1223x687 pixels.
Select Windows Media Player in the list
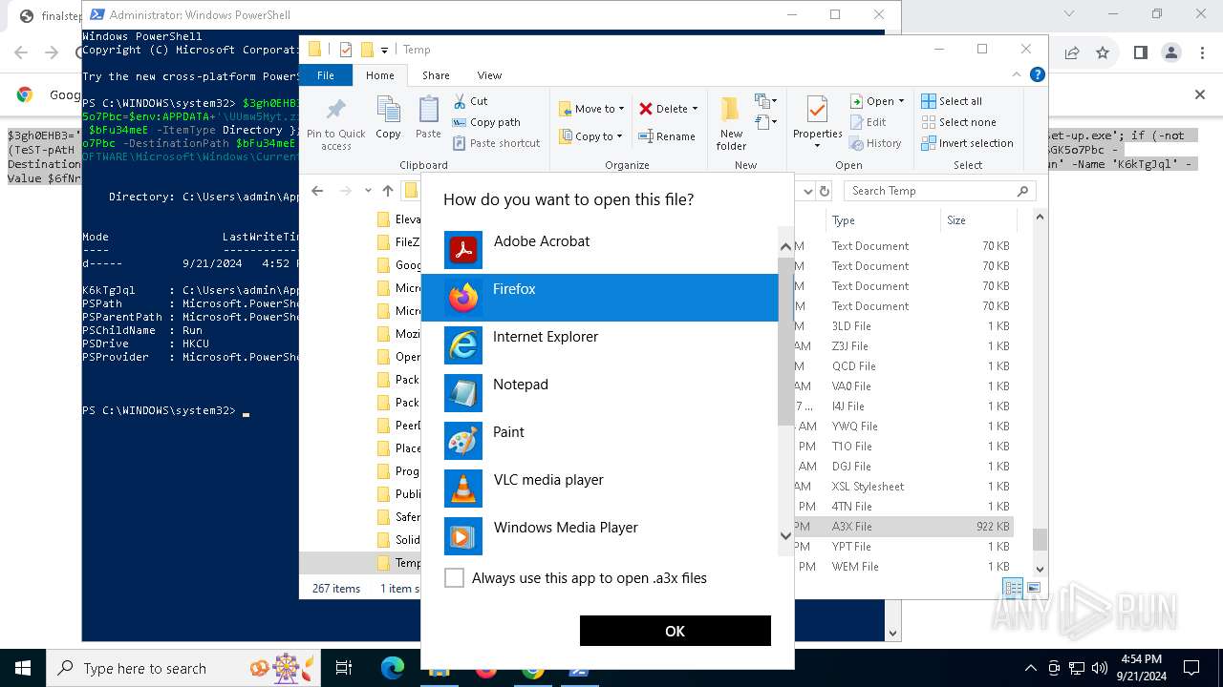(600, 536)
